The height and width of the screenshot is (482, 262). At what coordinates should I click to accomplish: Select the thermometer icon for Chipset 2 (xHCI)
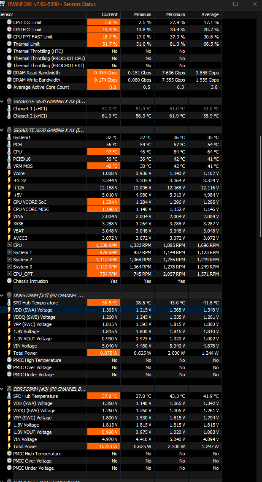pyautogui.click(x=9, y=116)
